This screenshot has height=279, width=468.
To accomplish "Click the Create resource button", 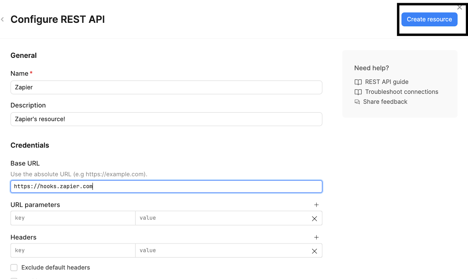I will (429, 19).
